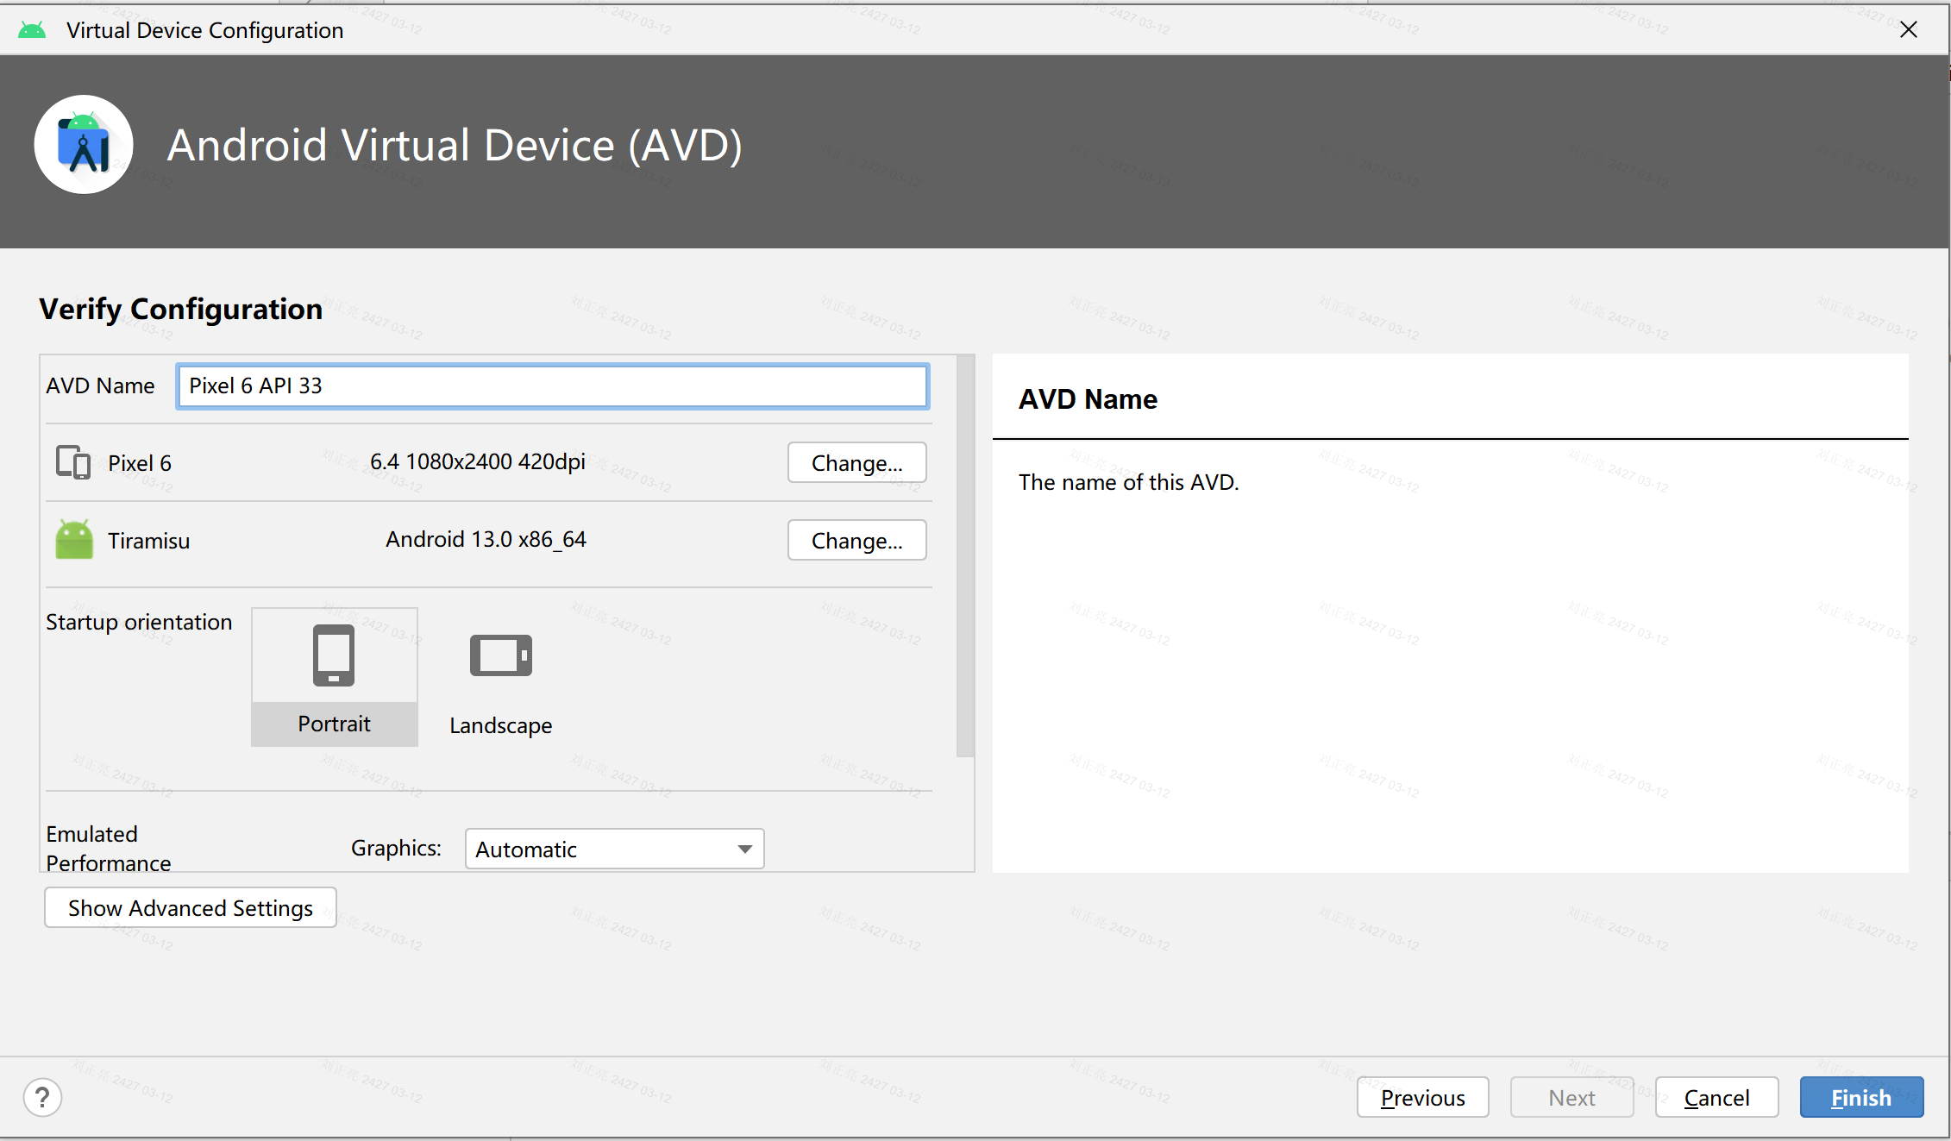
Task: Click the configuration panel vertical scrollbar
Action: tap(965, 556)
